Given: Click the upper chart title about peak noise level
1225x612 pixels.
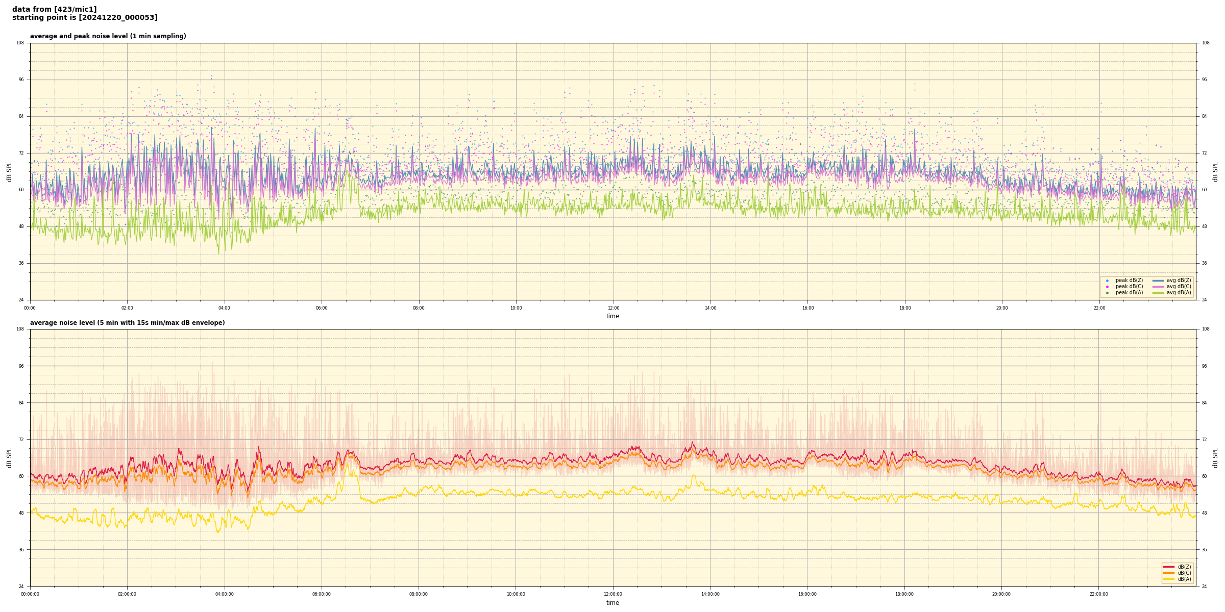Looking at the screenshot, I should [108, 36].
